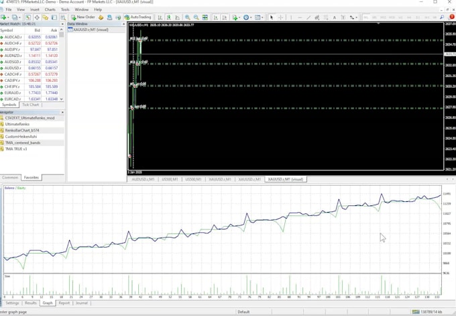The width and height of the screenshot is (456, 316).
Task: Open the File menu
Action: tap(9, 9)
